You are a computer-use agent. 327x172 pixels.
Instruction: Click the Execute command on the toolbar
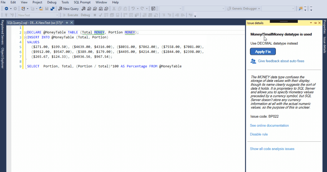pos(72,15)
